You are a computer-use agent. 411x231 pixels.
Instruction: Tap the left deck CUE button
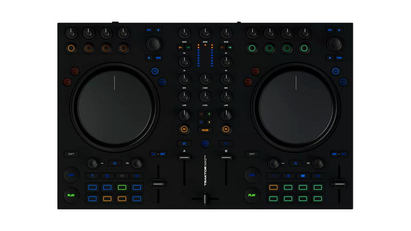coord(71,175)
